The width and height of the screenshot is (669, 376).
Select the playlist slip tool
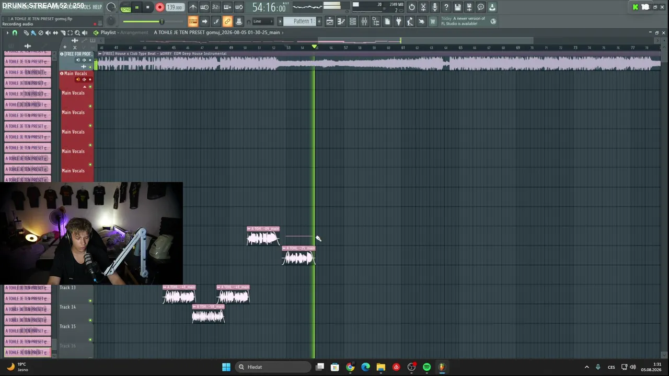55,32
